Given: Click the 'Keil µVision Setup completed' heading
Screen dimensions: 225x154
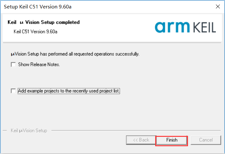Looking at the screenshot, I should coord(44,22).
